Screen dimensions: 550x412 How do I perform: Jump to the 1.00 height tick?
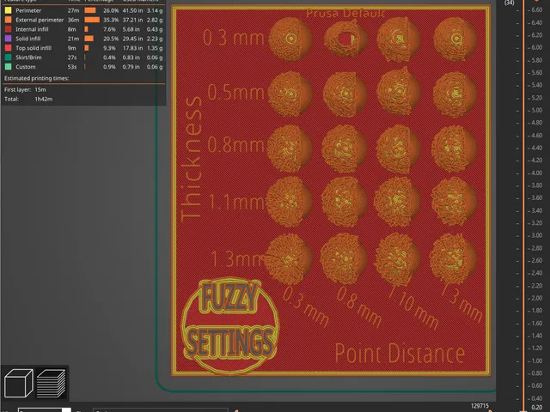click(536, 360)
